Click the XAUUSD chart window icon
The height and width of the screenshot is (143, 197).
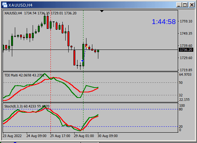click(x=5, y=5)
